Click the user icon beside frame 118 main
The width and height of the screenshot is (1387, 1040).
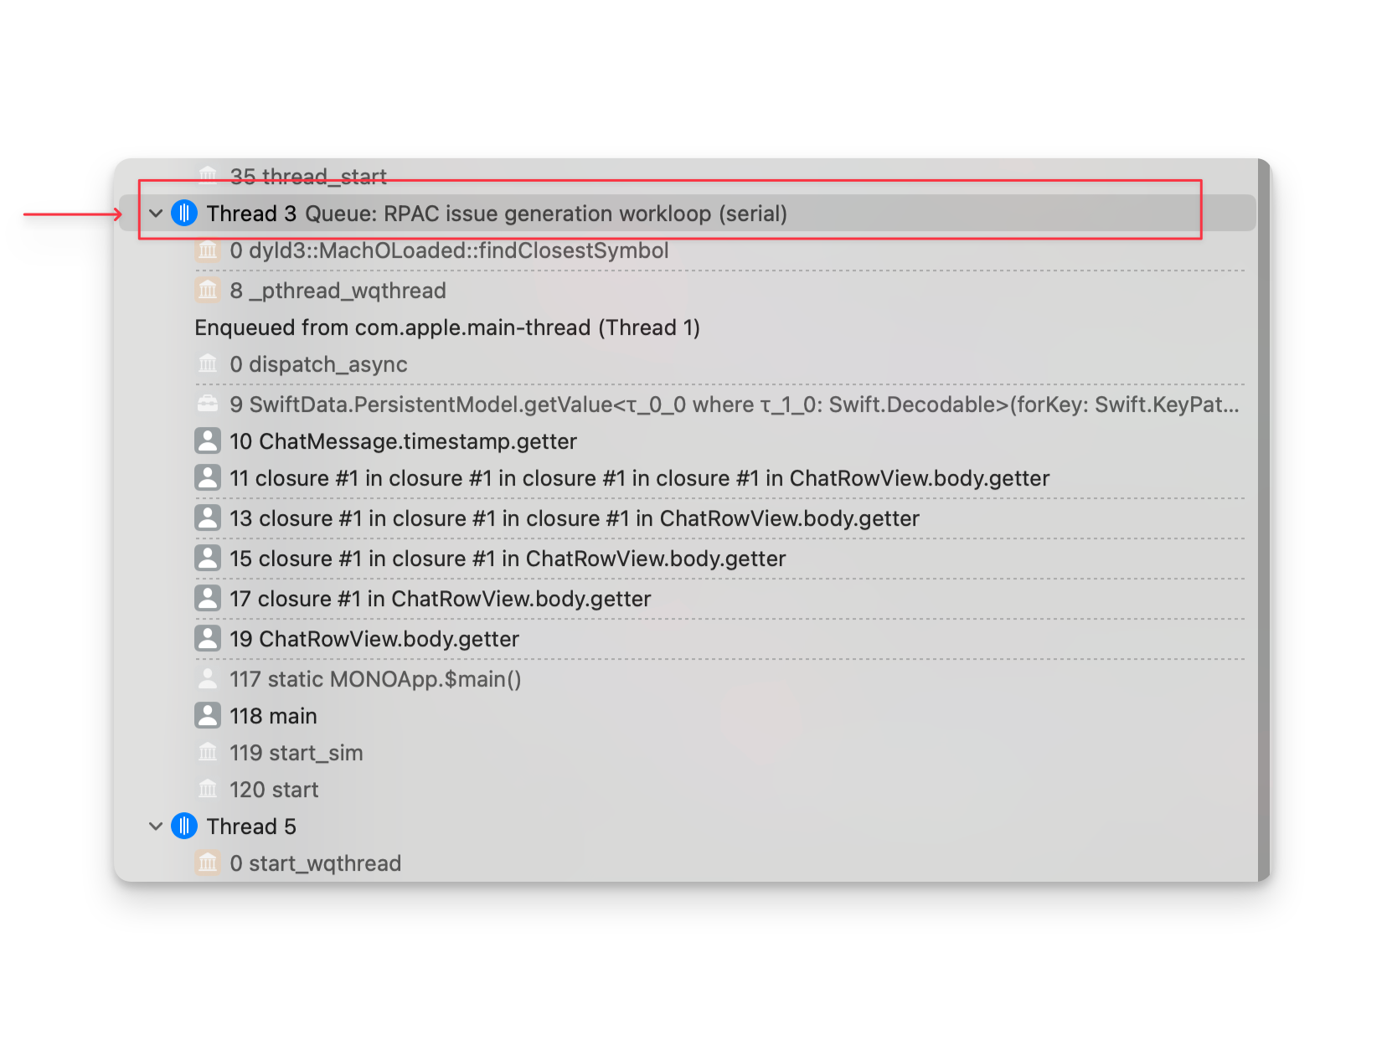point(208,716)
